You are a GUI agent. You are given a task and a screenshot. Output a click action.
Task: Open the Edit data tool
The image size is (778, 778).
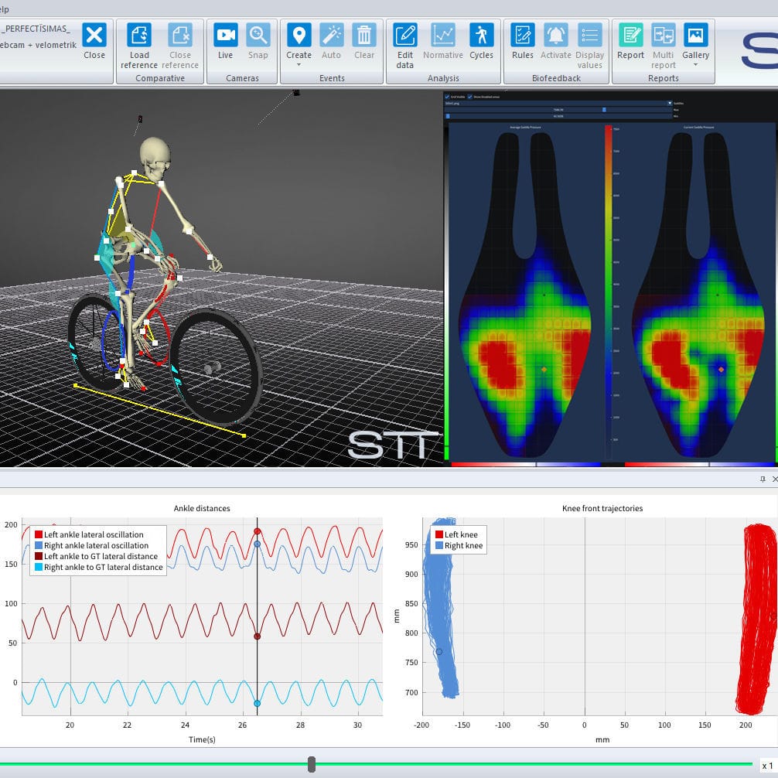405,36
